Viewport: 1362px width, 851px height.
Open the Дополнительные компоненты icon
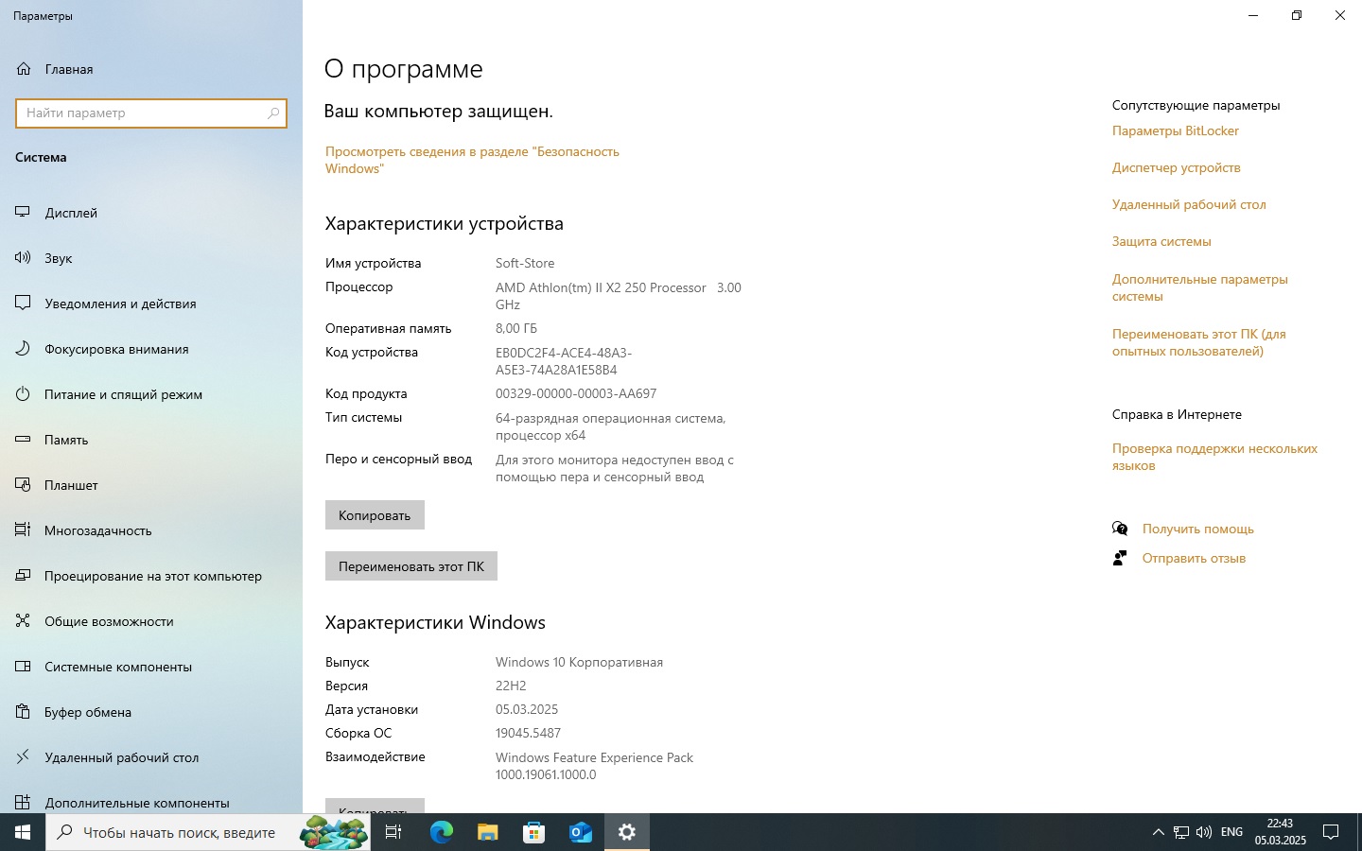24,803
